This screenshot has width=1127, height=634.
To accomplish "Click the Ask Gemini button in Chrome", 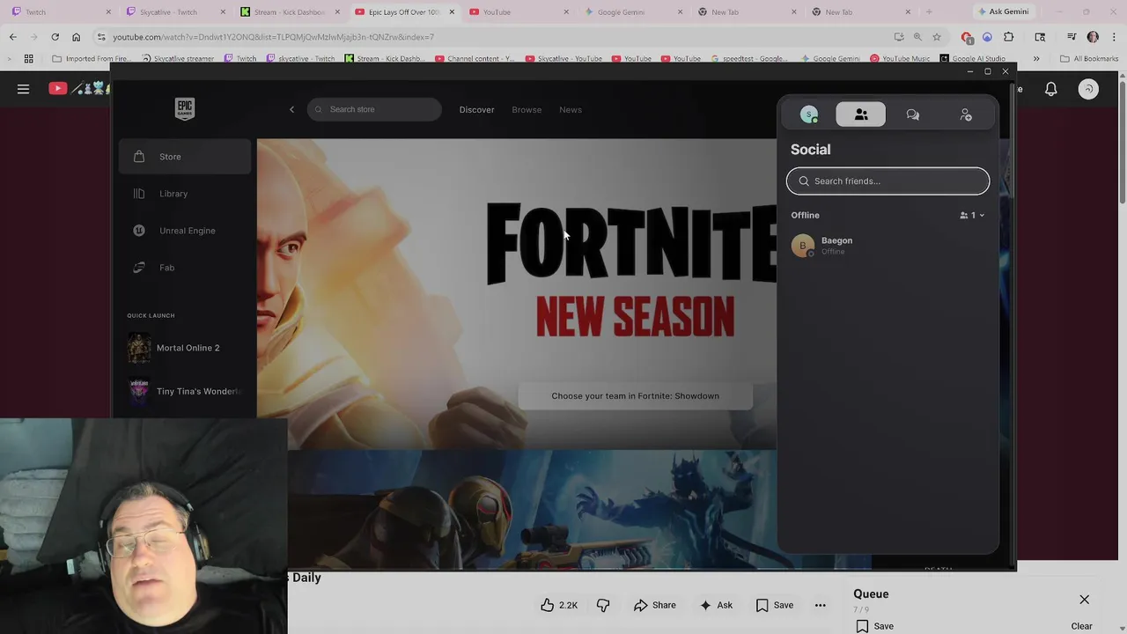I will coord(1003,12).
